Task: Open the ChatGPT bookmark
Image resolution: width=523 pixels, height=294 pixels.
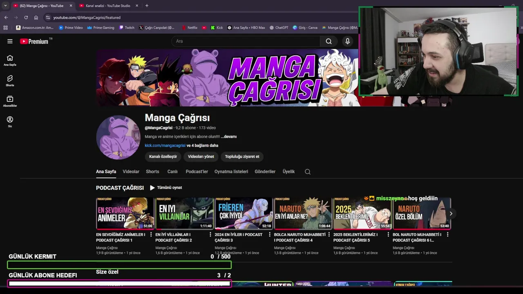Action: (279, 28)
